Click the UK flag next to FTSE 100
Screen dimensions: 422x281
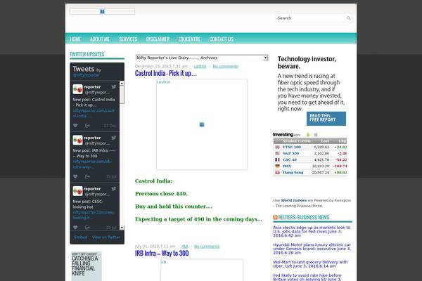click(278, 147)
